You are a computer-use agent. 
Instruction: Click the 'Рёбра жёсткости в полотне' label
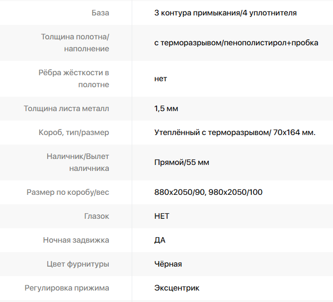pos(74,79)
